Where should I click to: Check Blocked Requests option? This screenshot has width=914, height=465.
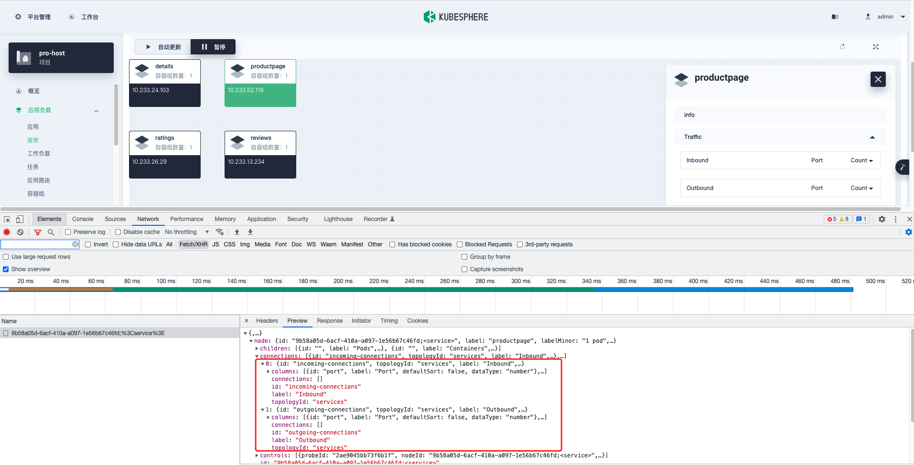[x=460, y=244]
